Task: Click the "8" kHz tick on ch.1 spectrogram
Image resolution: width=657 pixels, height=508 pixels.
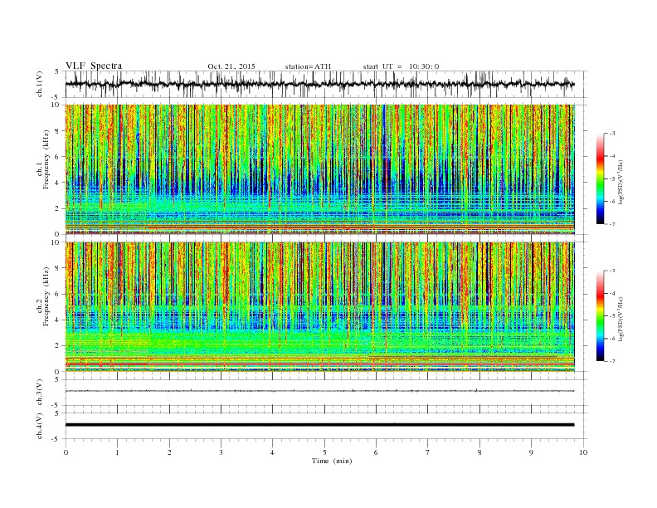Action: pyautogui.click(x=58, y=131)
